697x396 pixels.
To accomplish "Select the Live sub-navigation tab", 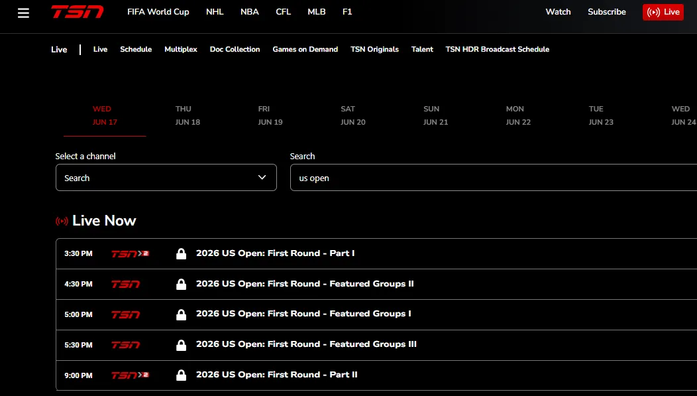I will (101, 49).
